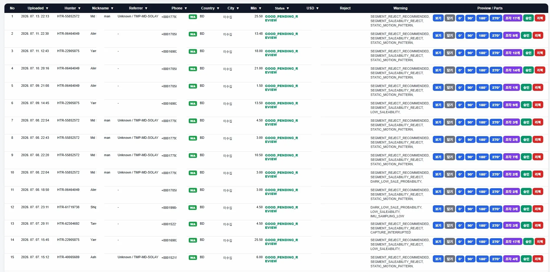Reset row 14 preview to 0°
The width and height of the screenshot is (550, 272).
click(460, 242)
